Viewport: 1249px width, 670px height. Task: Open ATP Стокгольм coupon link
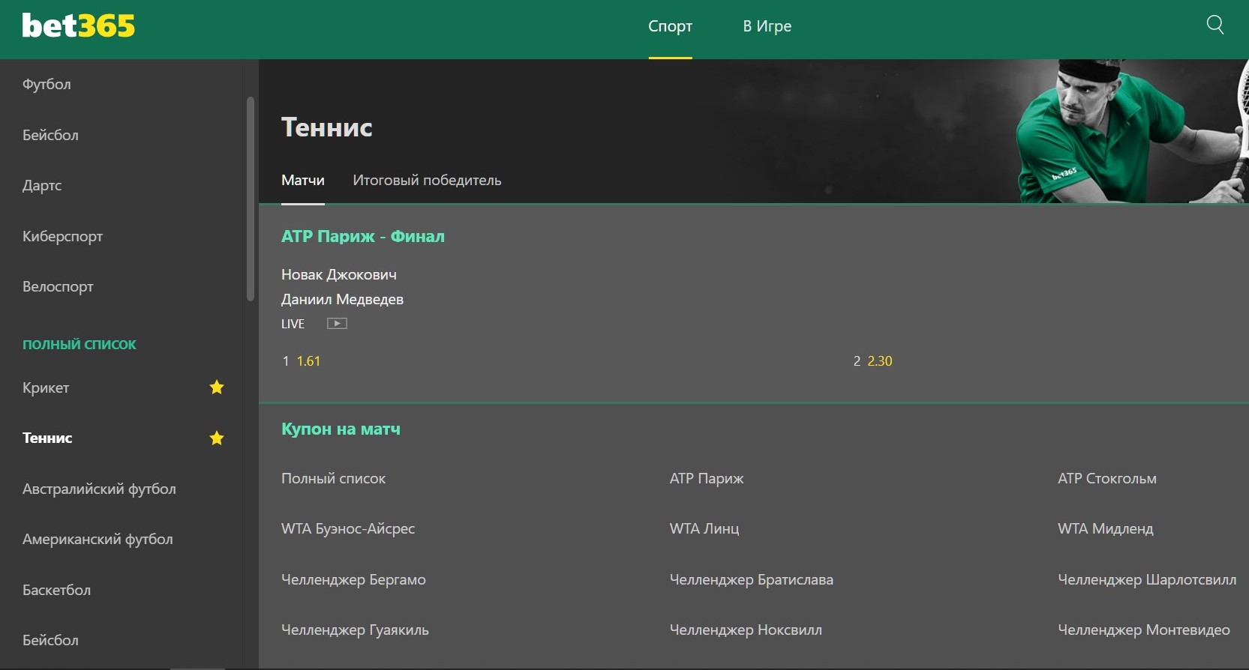click(x=1107, y=479)
